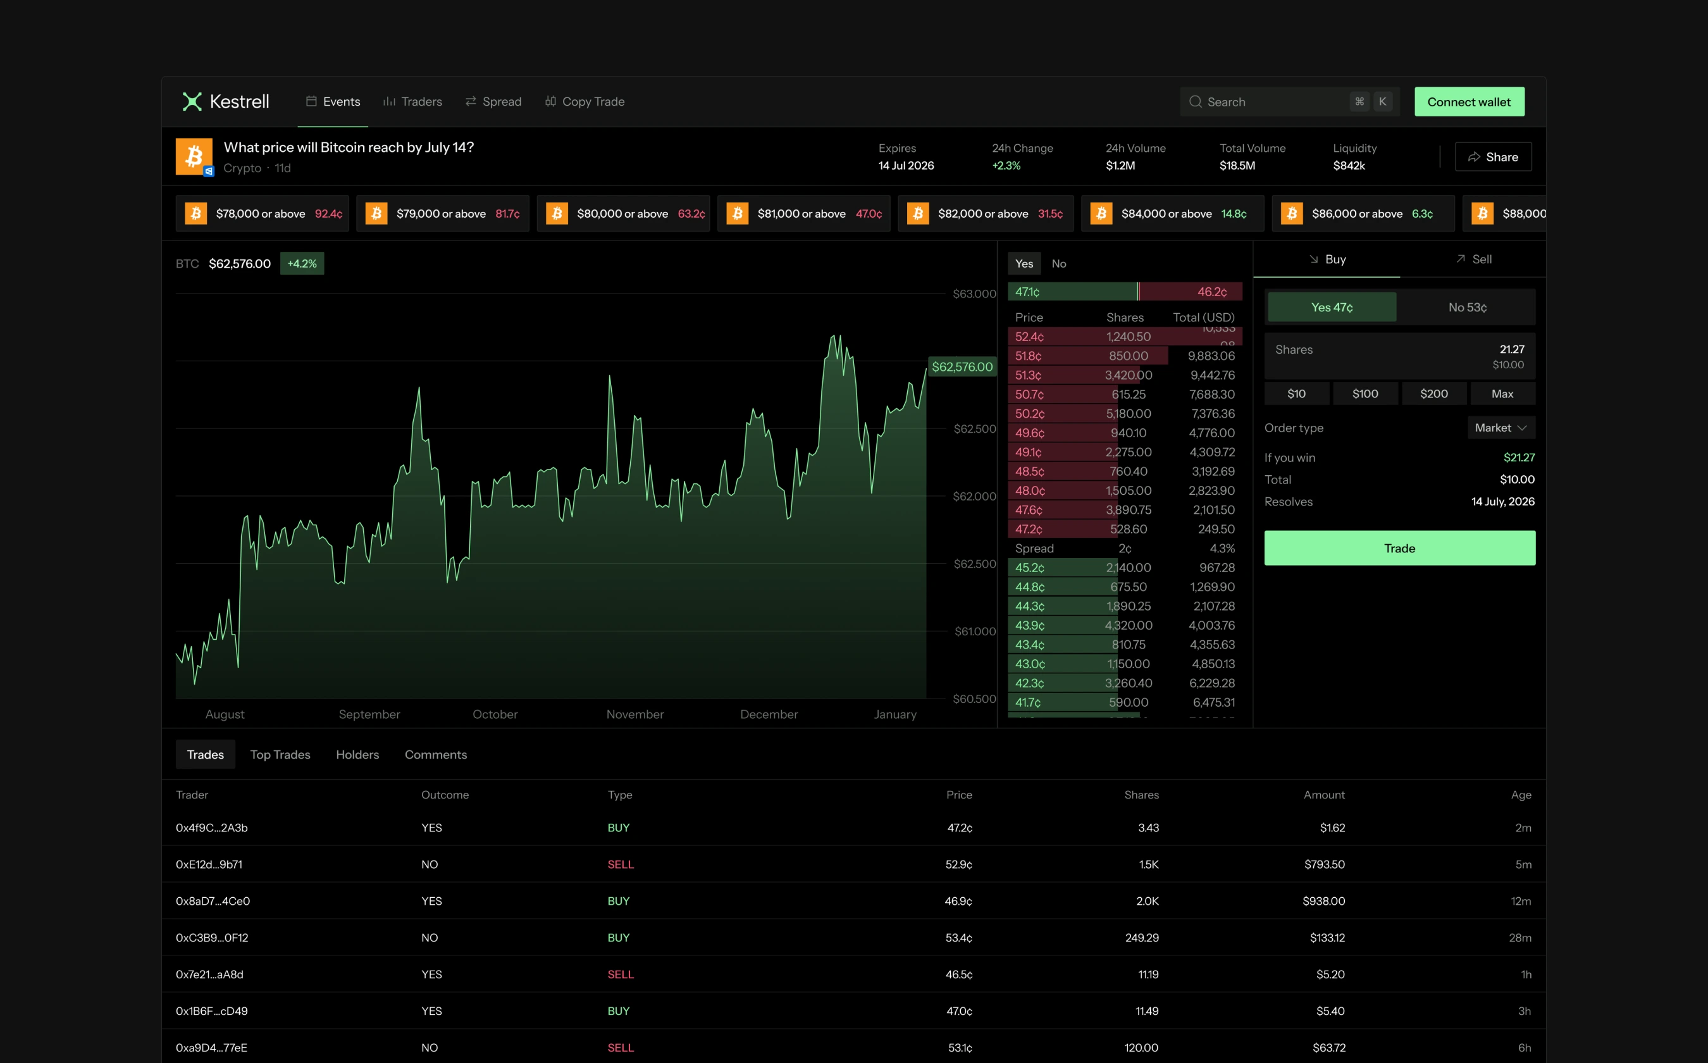The height and width of the screenshot is (1063, 1708).
Task: Set amount with the $200 button
Action: click(1434, 394)
